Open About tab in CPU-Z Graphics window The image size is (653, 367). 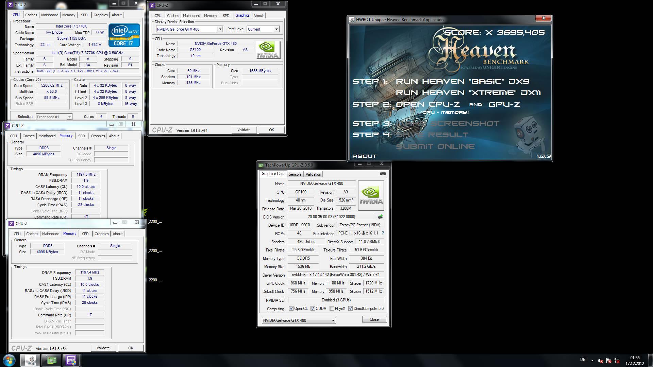258,16
